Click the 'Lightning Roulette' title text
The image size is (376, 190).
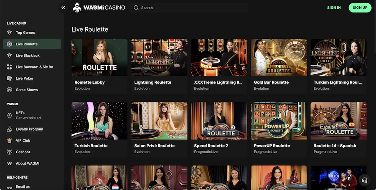(x=153, y=82)
